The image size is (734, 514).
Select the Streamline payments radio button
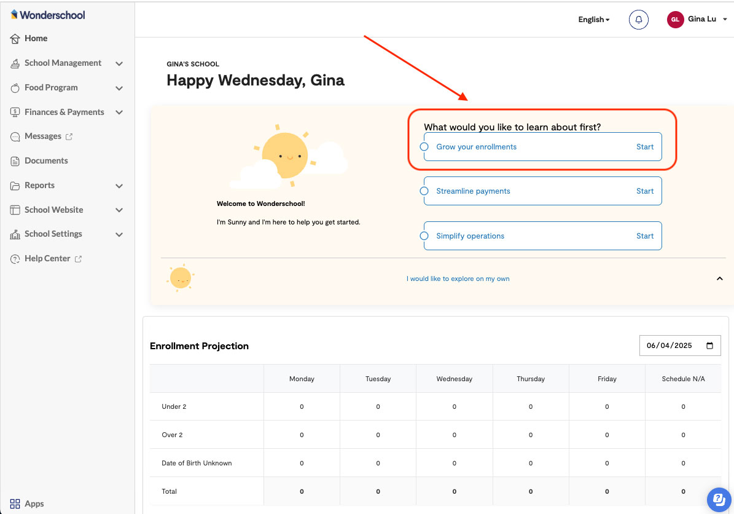pyautogui.click(x=424, y=191)
